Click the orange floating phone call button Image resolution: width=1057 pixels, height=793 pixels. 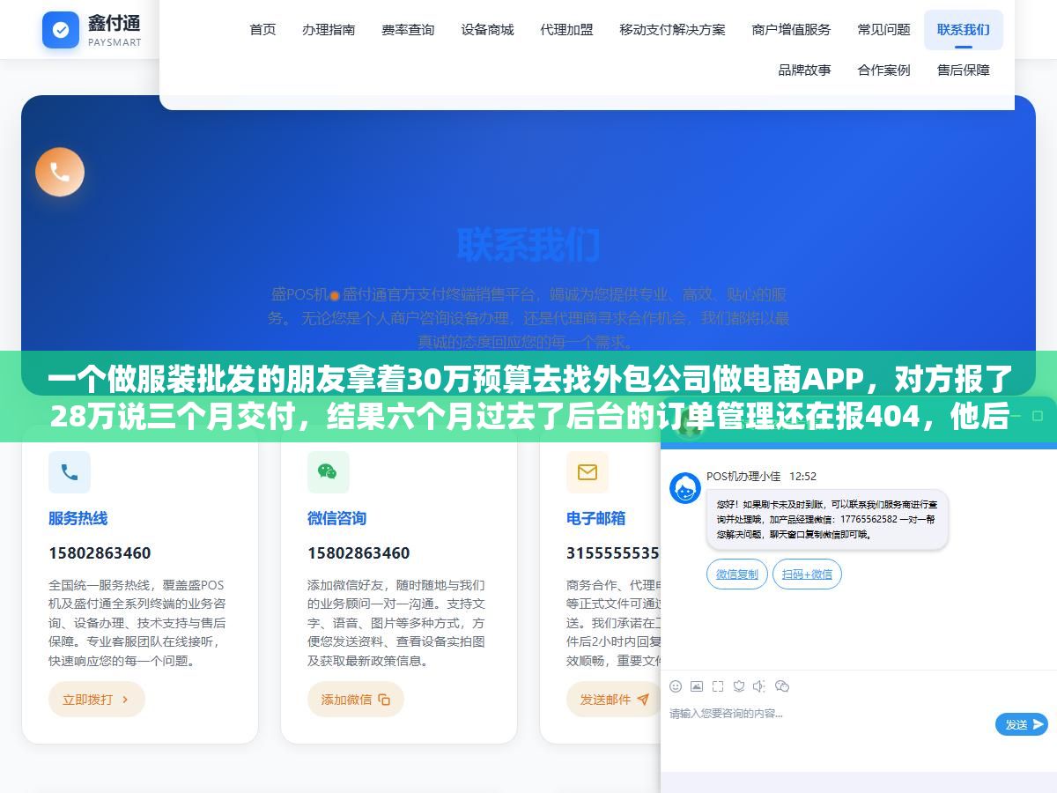click(x=60, y=172)
